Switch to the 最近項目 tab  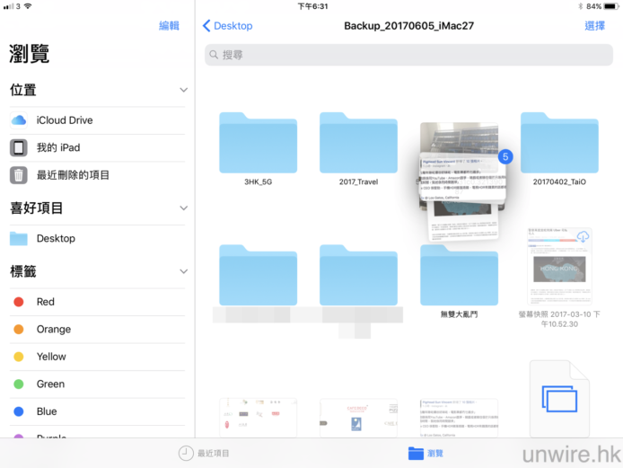(204, 454)
